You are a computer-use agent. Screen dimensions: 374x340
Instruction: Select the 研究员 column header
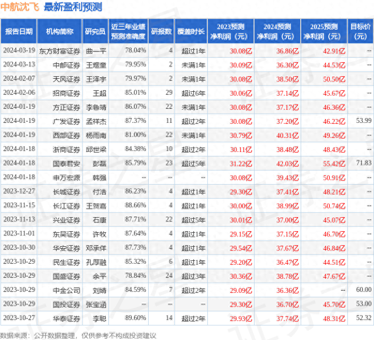click(95, 32)
